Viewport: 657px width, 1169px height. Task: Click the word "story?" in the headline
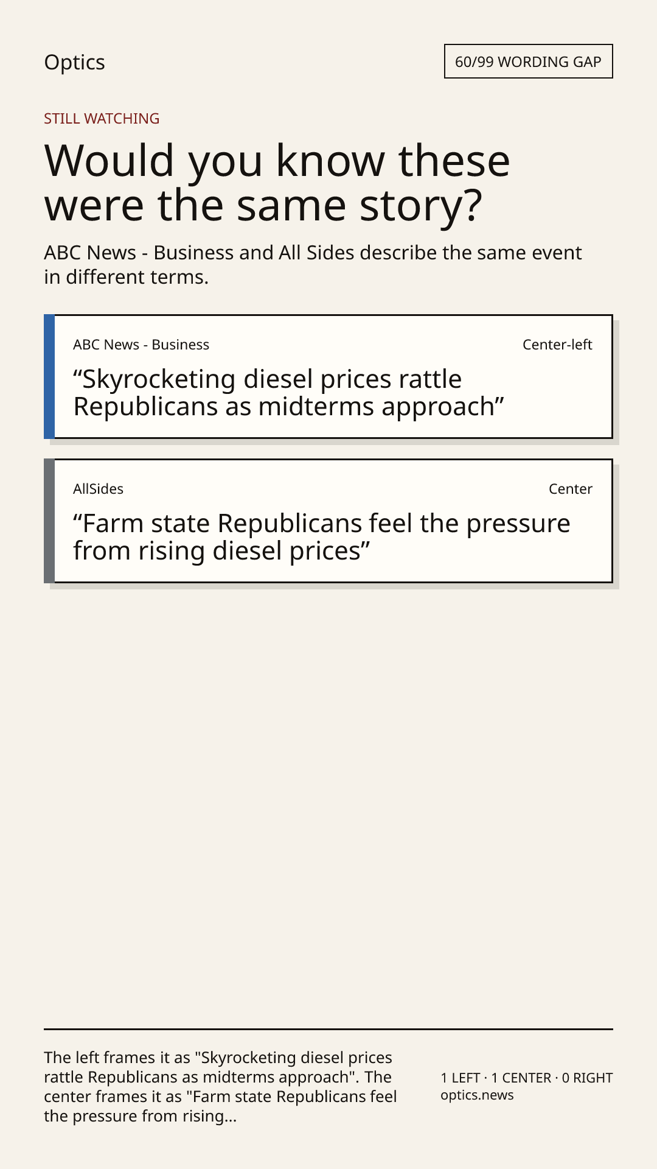(422, 206)
